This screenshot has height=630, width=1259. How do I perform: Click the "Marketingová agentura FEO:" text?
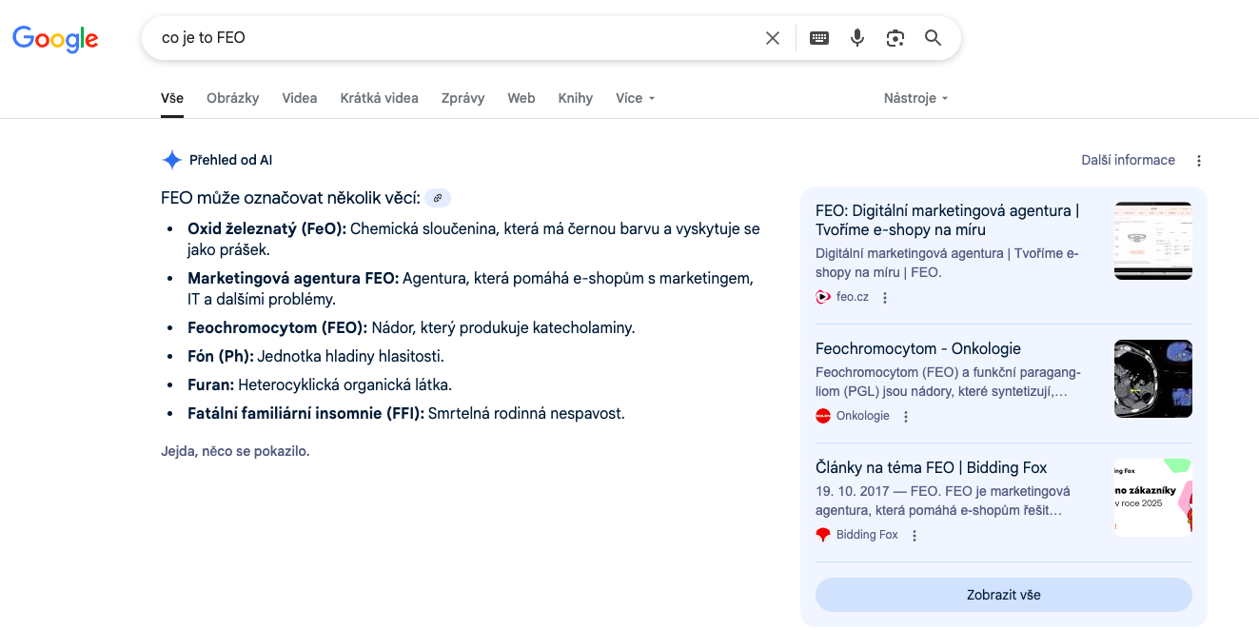(293, 278)
